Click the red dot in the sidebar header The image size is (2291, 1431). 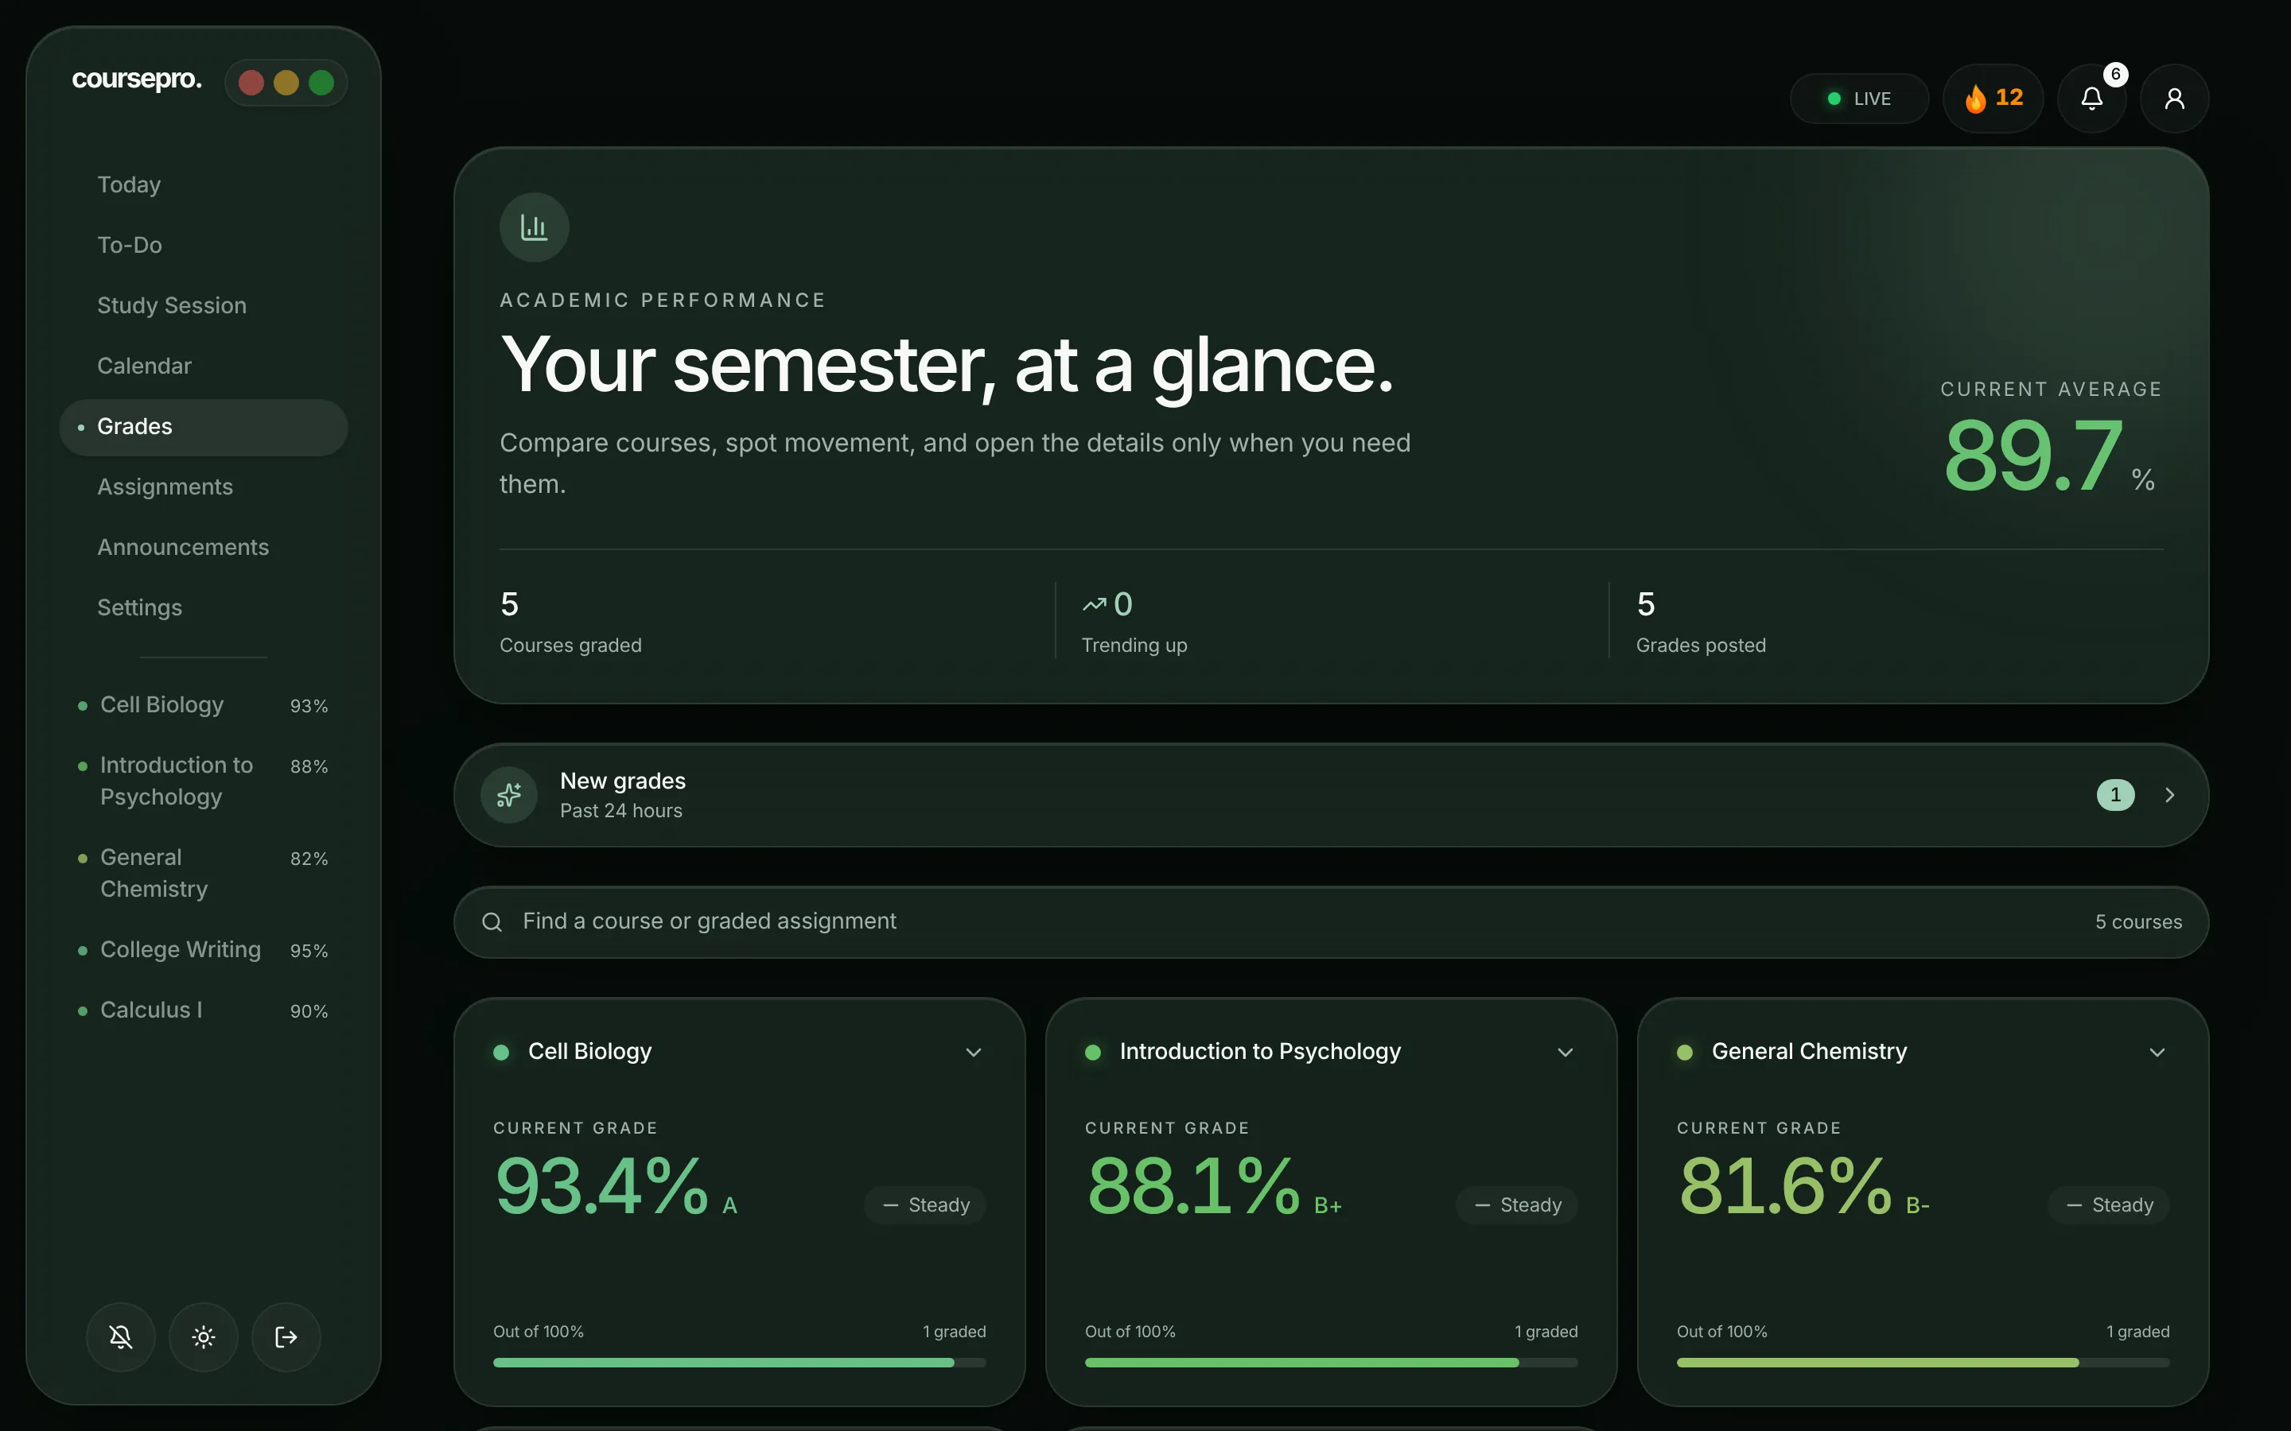click(251, 83)
